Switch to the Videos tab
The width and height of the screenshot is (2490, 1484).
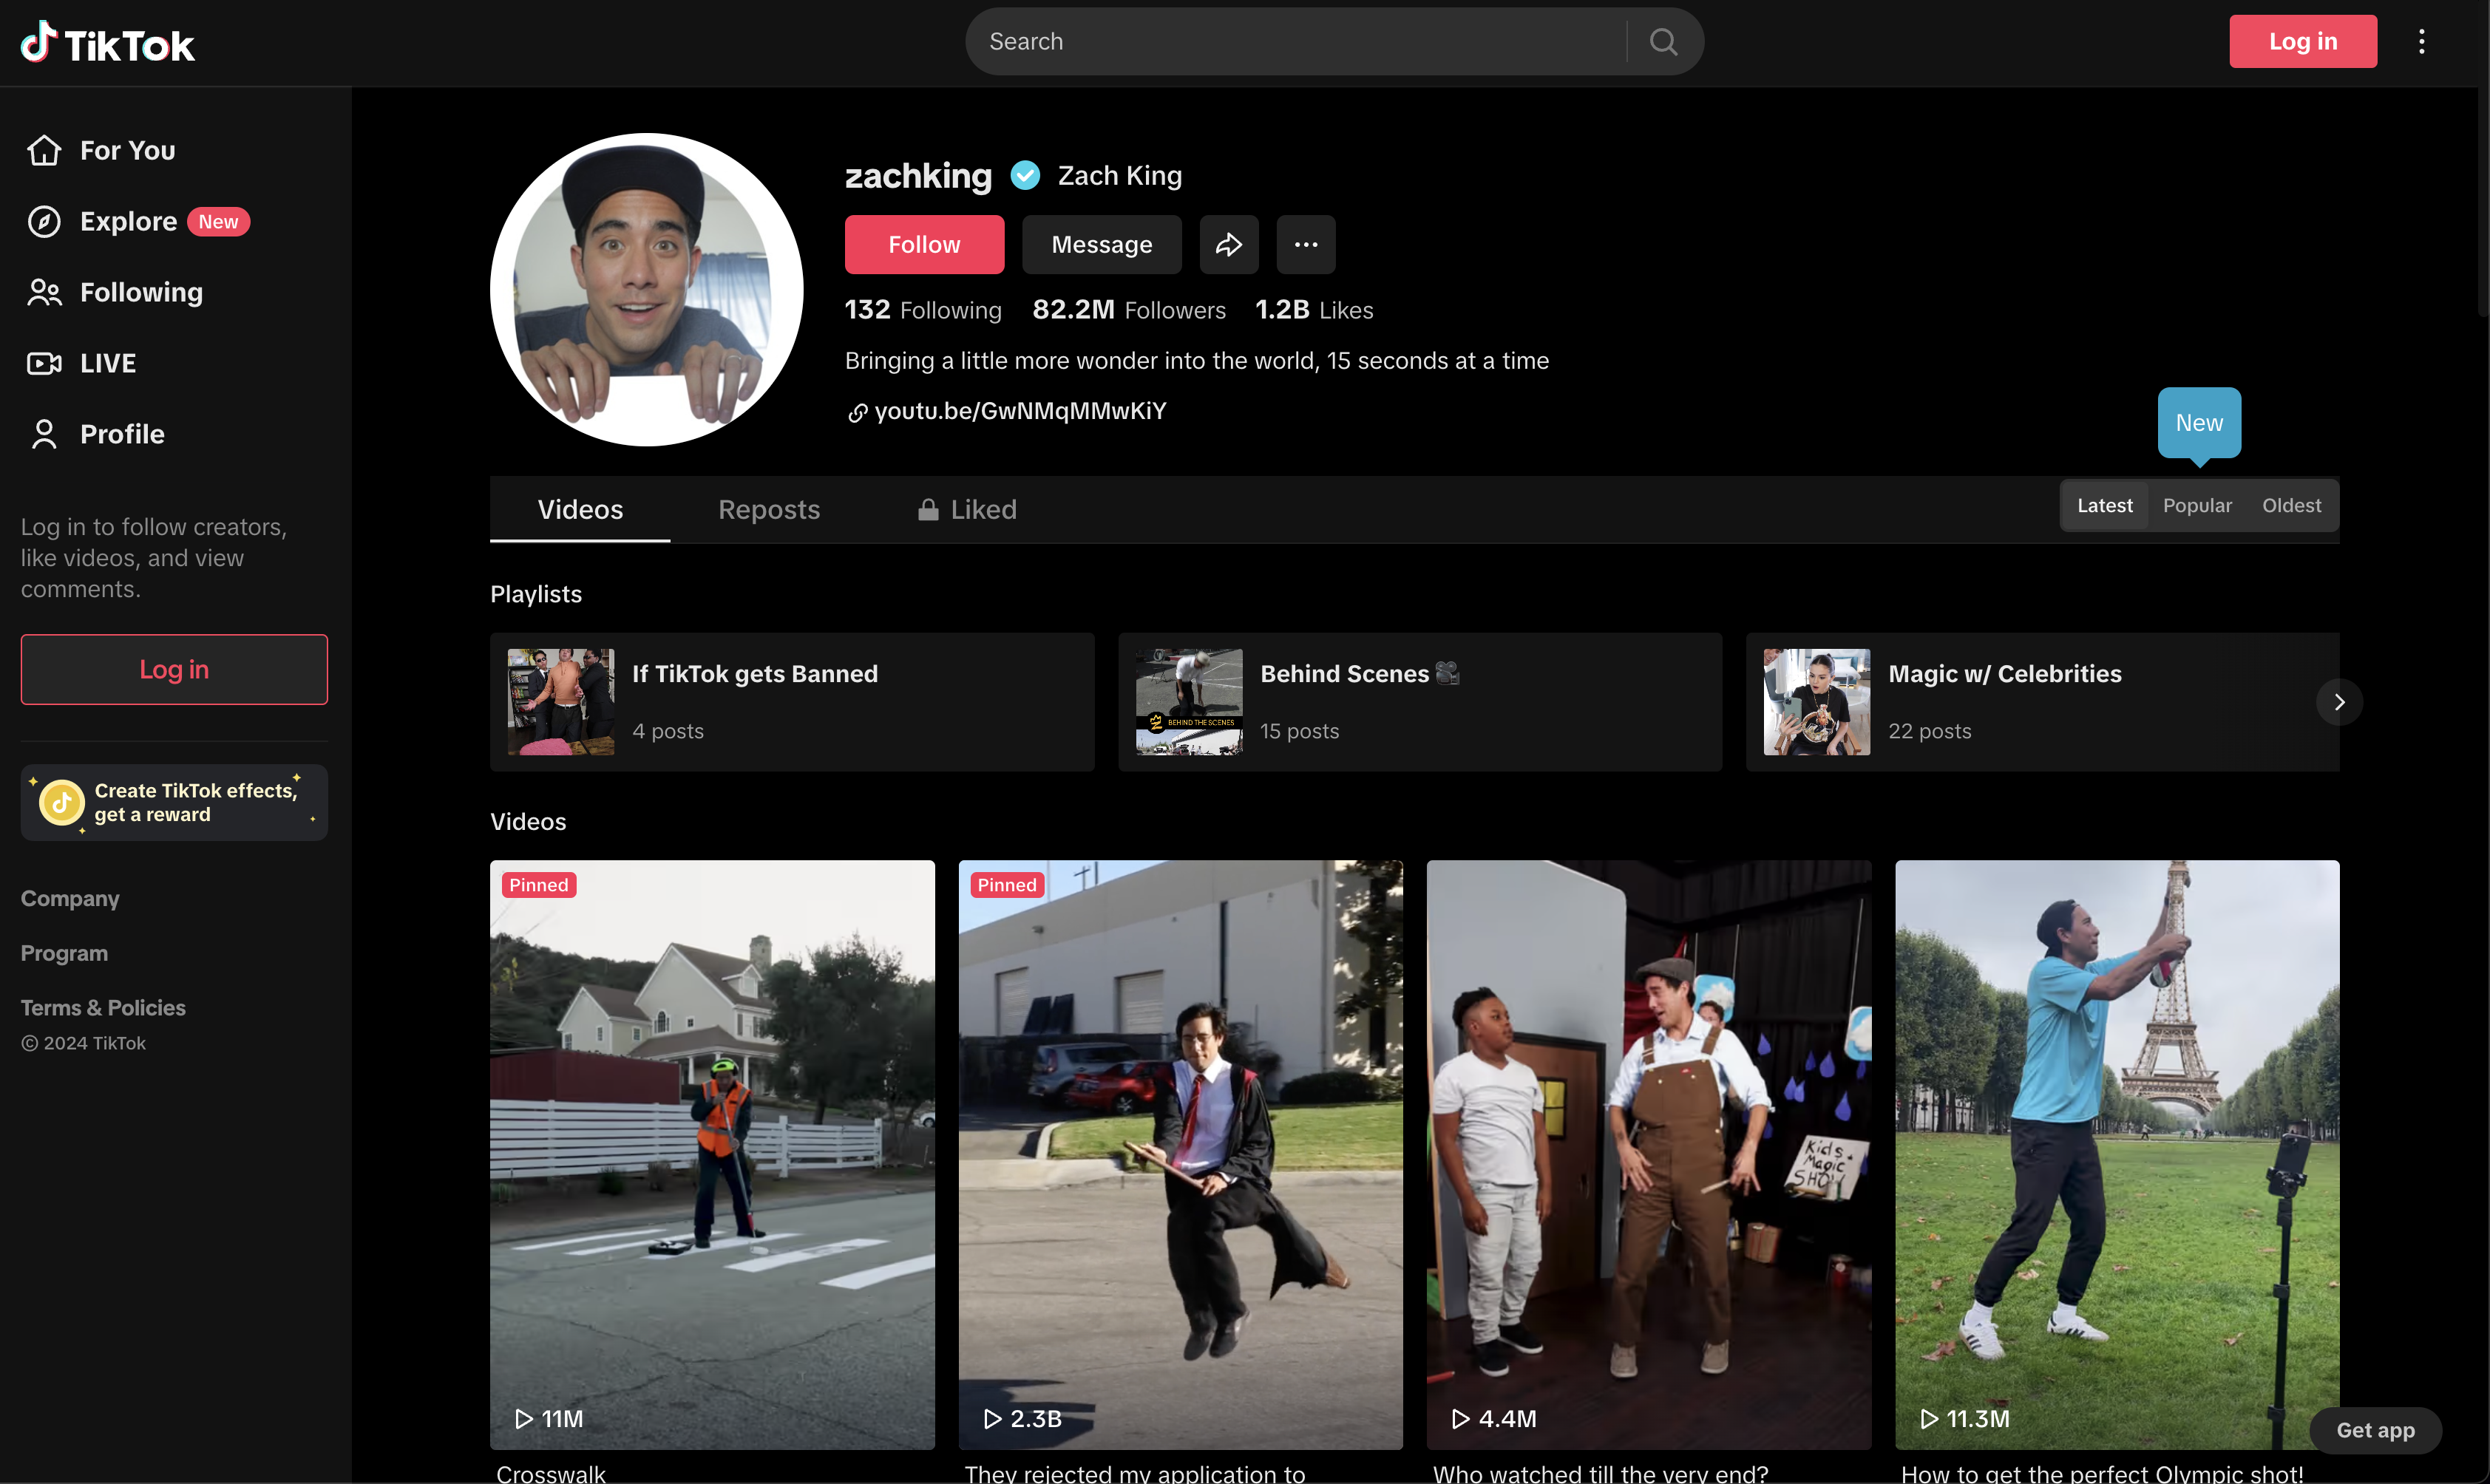tap(580, 510)
